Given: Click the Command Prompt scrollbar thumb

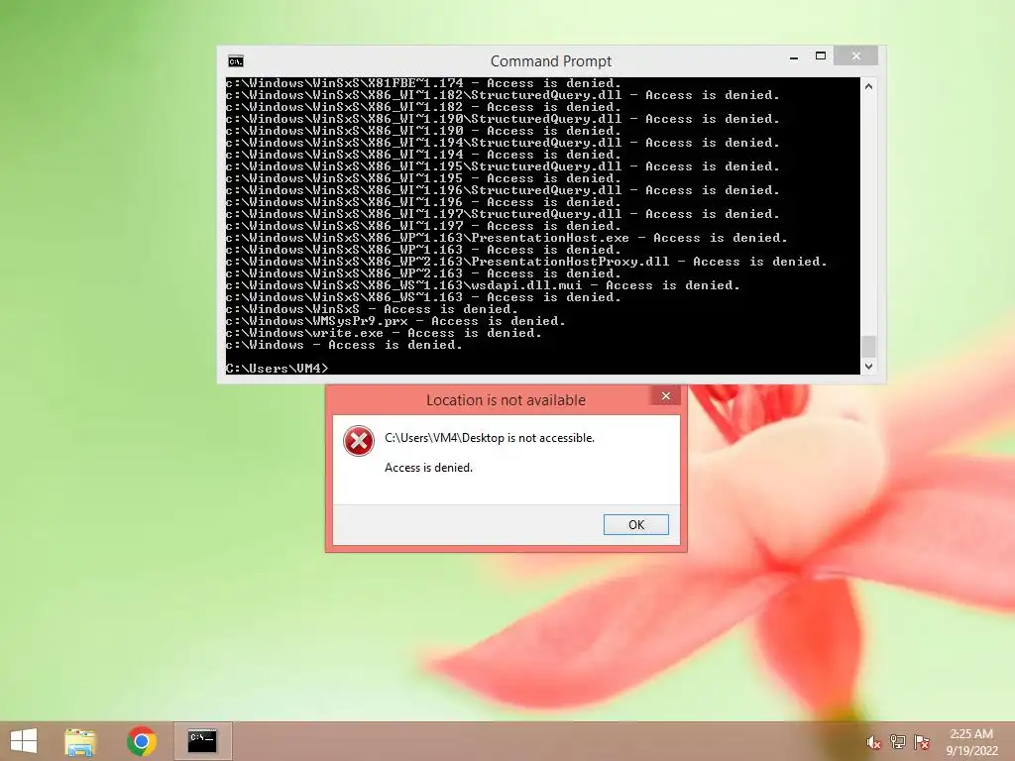Looking at the screenshot, I should tap(868, 346).
